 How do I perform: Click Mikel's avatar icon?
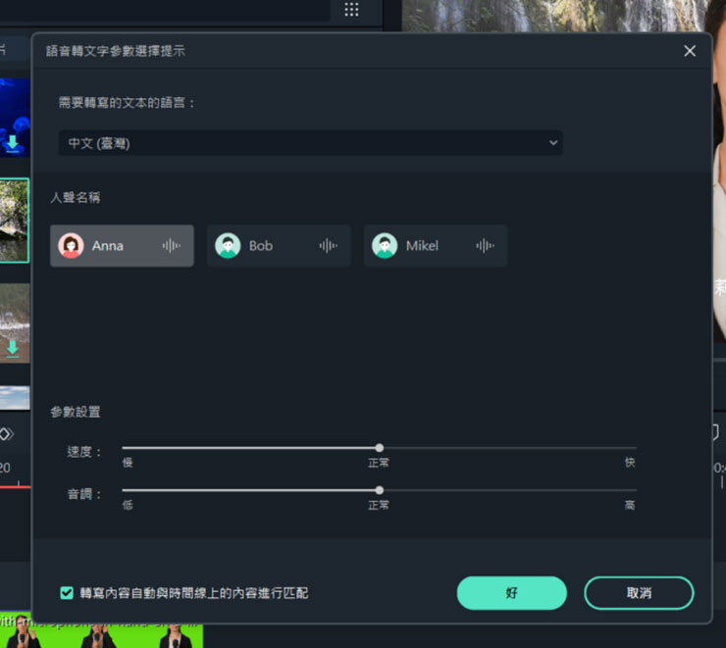click(x=385, y=245)
